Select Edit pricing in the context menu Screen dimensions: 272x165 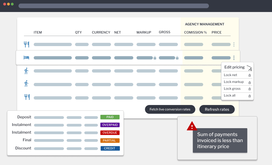pos(234,67)
